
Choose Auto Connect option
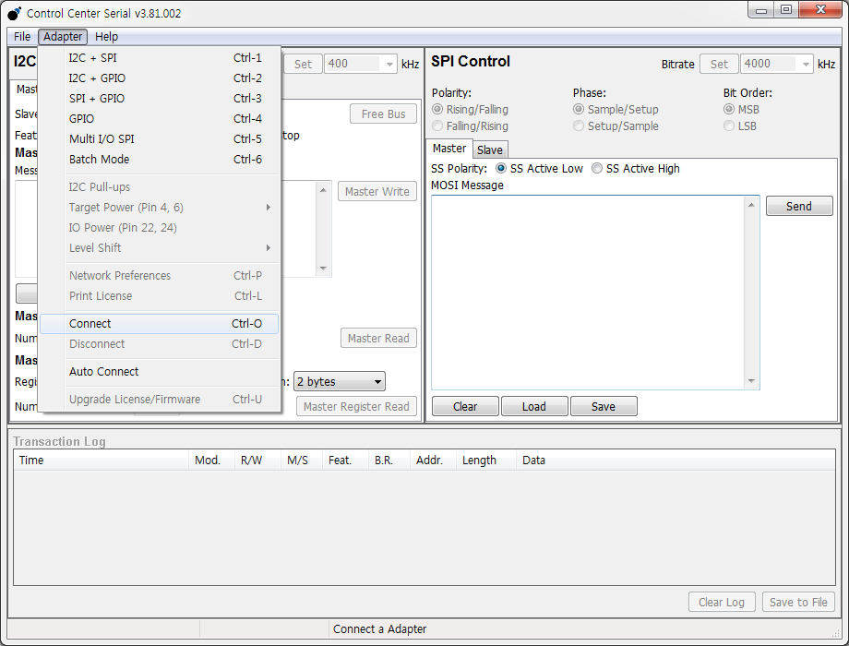159,372
